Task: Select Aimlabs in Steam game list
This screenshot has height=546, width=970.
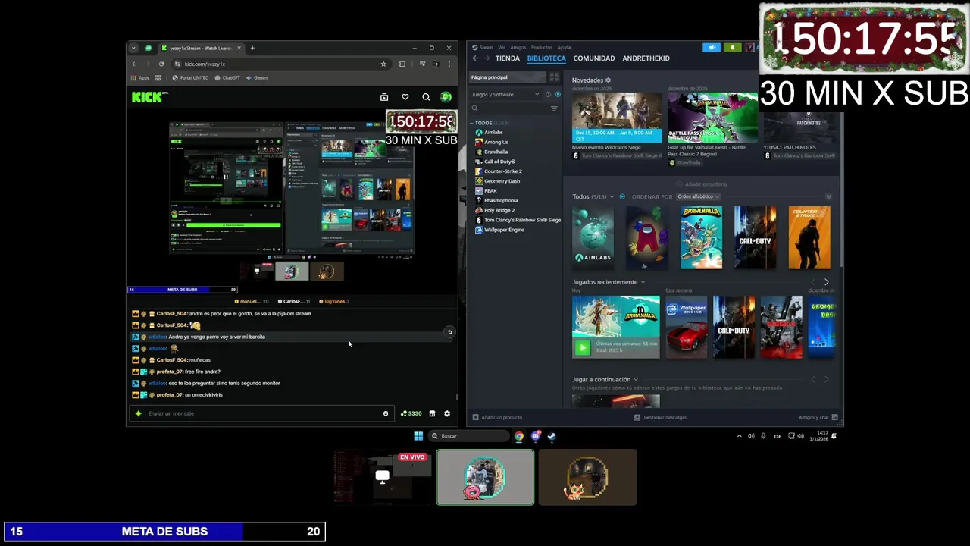Action: [x=493, y=132]
